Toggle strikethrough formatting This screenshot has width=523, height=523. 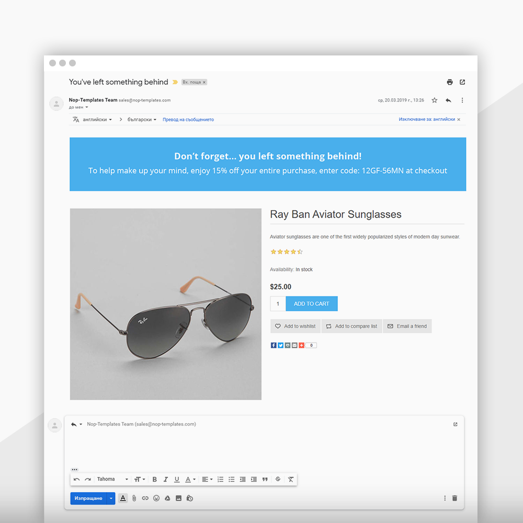[278, 479]
